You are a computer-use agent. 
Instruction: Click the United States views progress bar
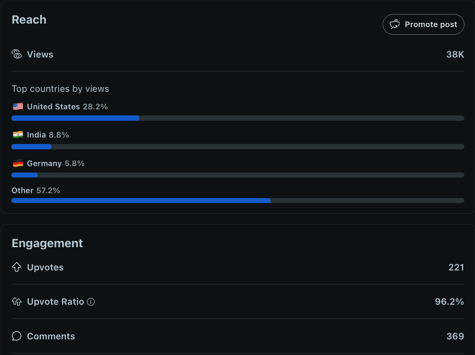coord(237,118)
